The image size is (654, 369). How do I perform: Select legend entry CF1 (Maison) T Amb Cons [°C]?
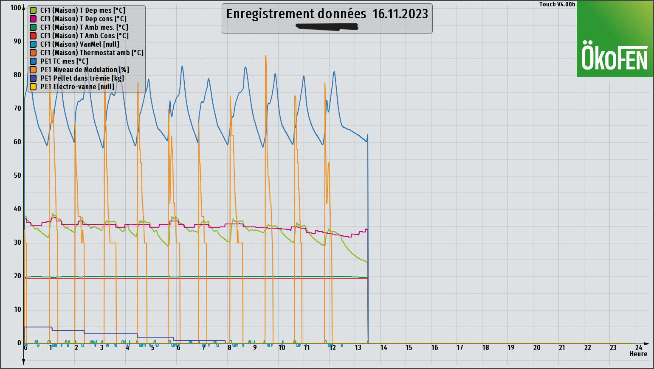pos(85,36)
